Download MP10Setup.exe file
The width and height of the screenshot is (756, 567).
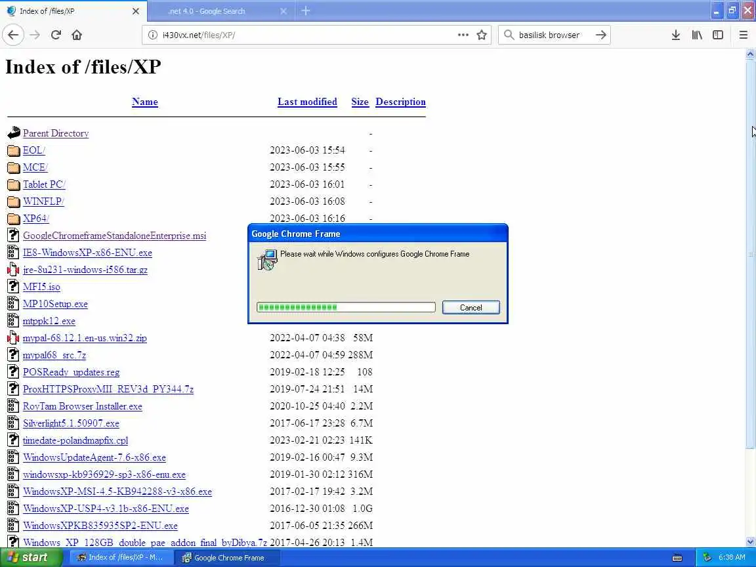[x=55, y=304]
